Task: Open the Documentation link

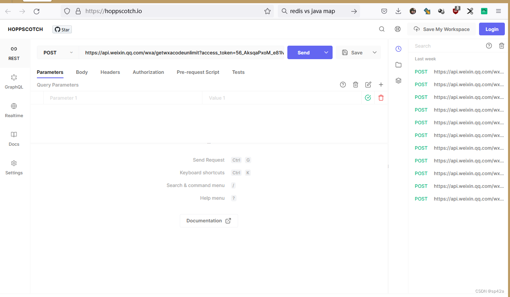Action: [x=209, y=221]
